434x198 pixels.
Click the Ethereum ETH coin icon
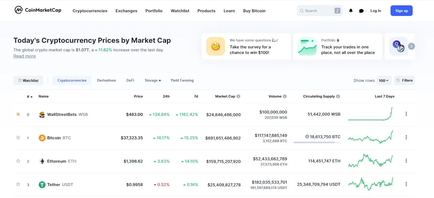(x=42, y=161)
